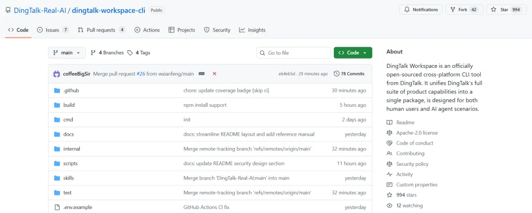532x213 pixels.
Task: Star the repository with the Star button
Action: (x=506, y=10)
